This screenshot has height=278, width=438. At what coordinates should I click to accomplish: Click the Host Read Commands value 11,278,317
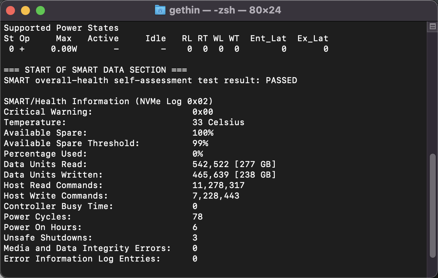(x=218, y=185)
